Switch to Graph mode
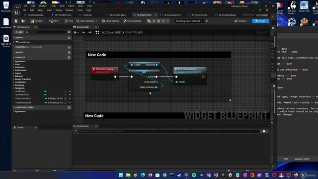The image size is (318, 179). point(260,21)
